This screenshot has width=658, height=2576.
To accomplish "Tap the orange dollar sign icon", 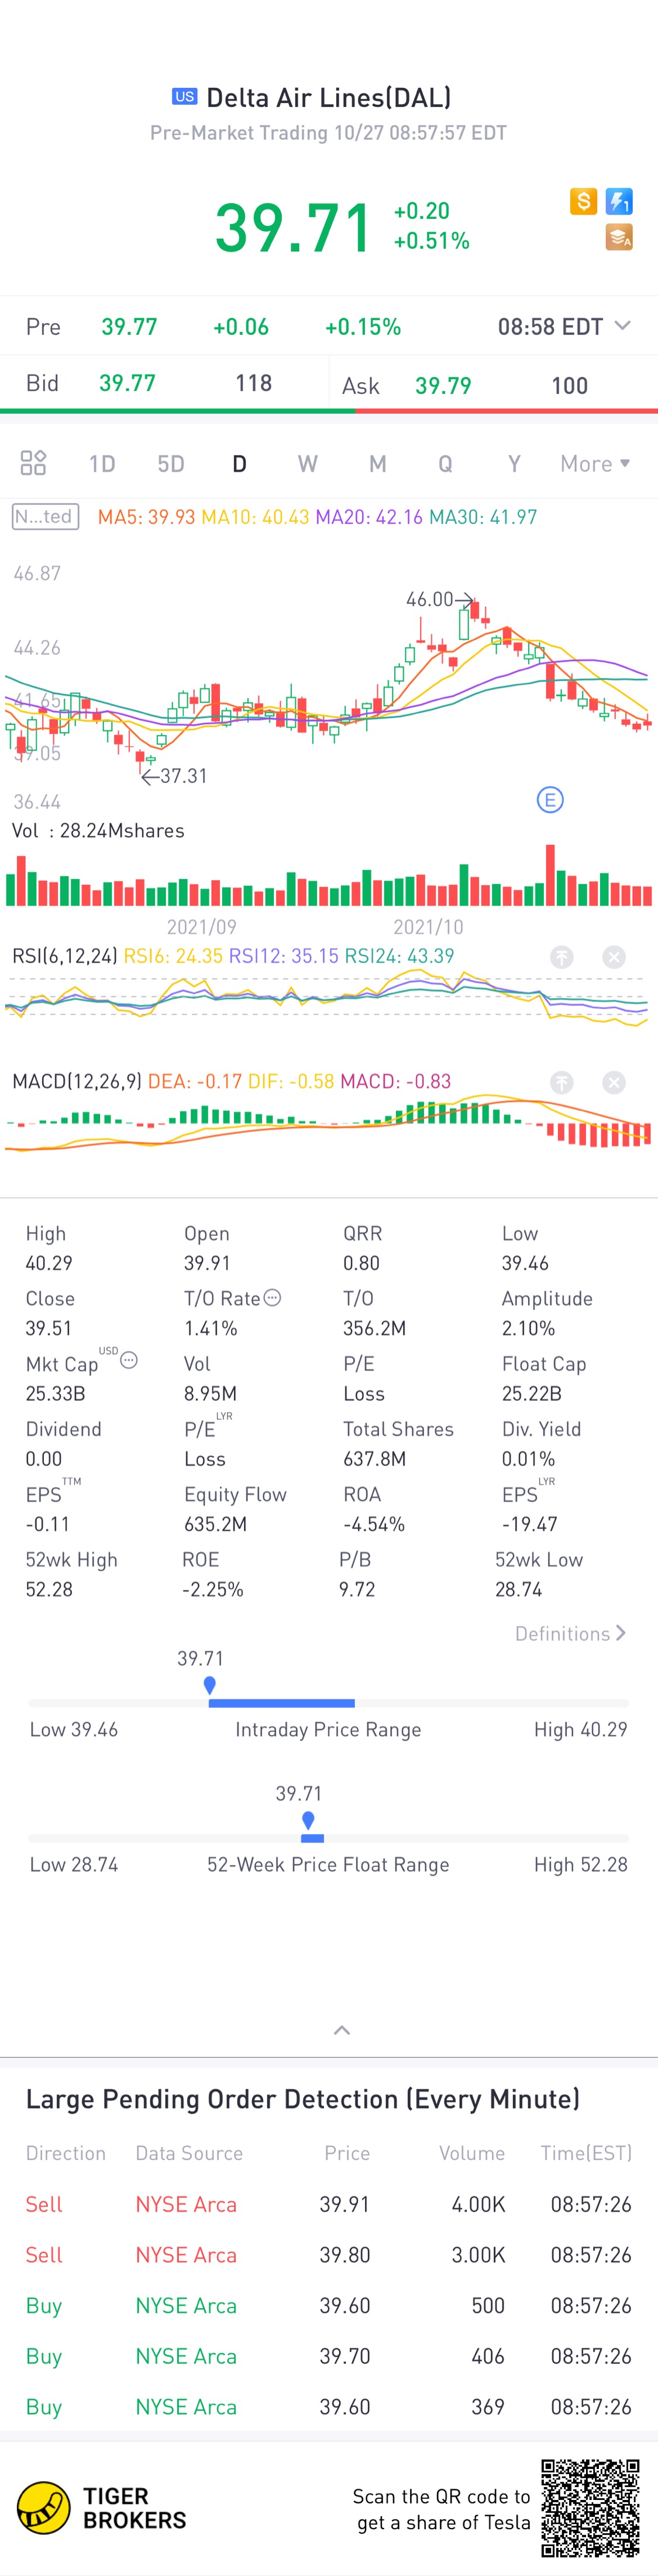I will point(583,201).
